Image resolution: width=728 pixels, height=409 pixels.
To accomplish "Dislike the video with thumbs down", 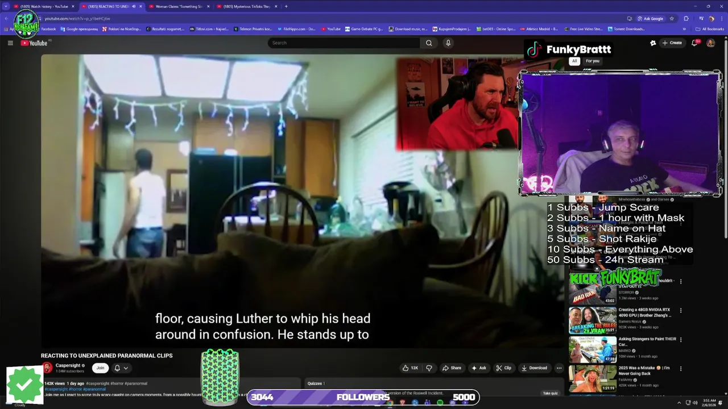I will [x=429, y=368].
